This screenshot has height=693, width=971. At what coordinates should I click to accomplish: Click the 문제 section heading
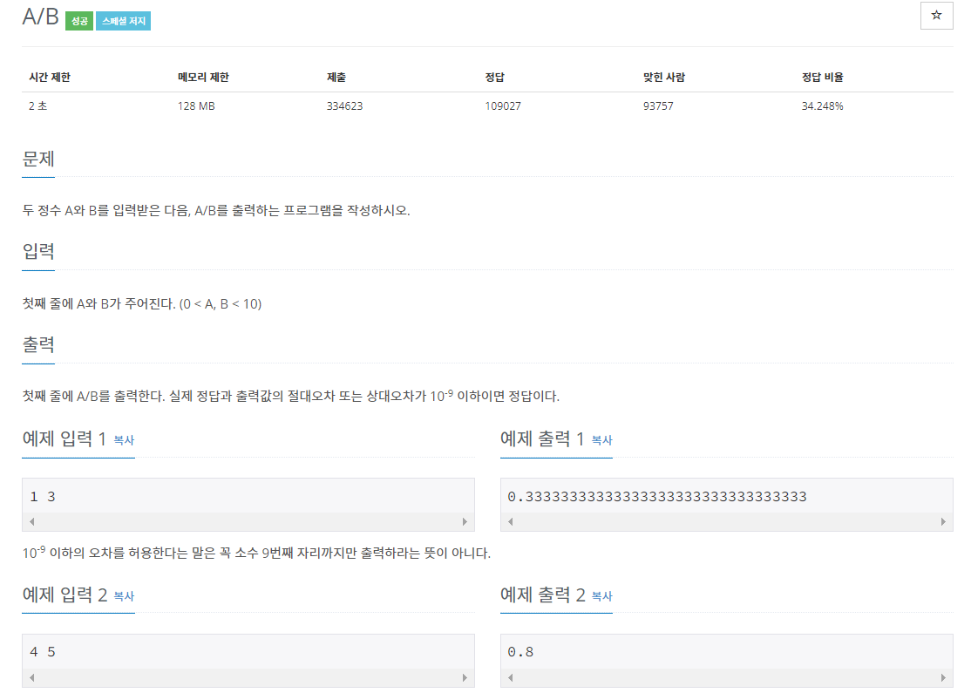click(38, 160)
